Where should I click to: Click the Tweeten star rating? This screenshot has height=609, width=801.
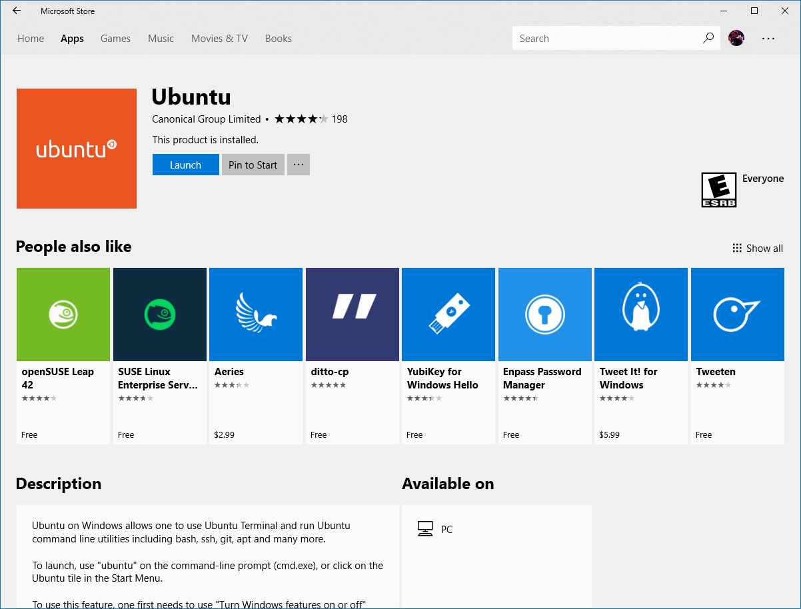click(714, 385)
